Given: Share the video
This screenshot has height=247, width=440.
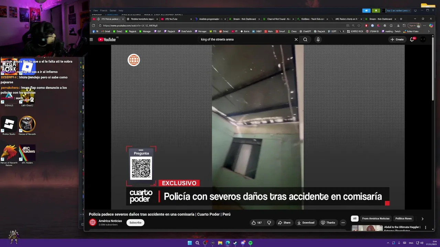Looking at the screenshot, I should coord(284,223).
